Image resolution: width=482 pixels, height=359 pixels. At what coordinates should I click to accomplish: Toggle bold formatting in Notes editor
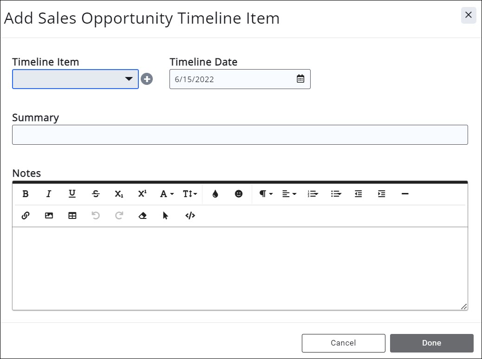pyautogui.click(x=26, y=194)
